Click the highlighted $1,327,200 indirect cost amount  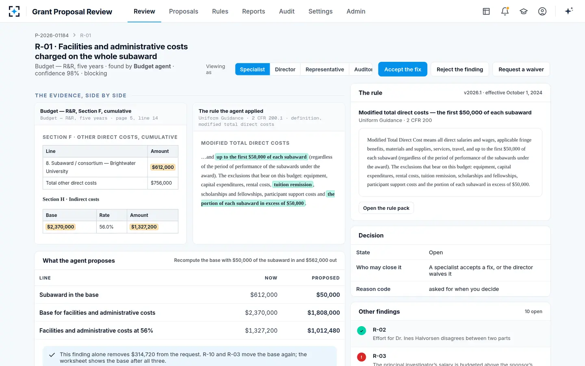coord(144,227)
